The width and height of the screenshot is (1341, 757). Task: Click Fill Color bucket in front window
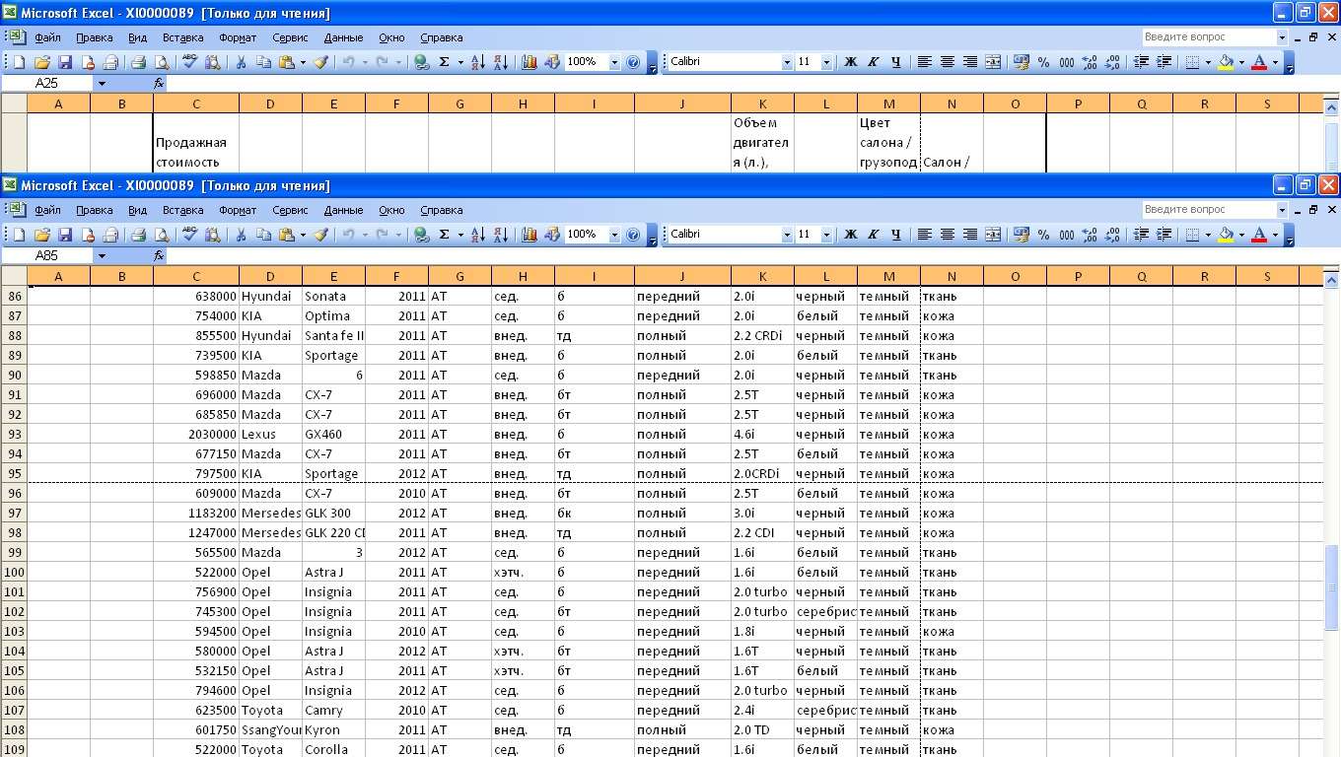coord(1226,235)
